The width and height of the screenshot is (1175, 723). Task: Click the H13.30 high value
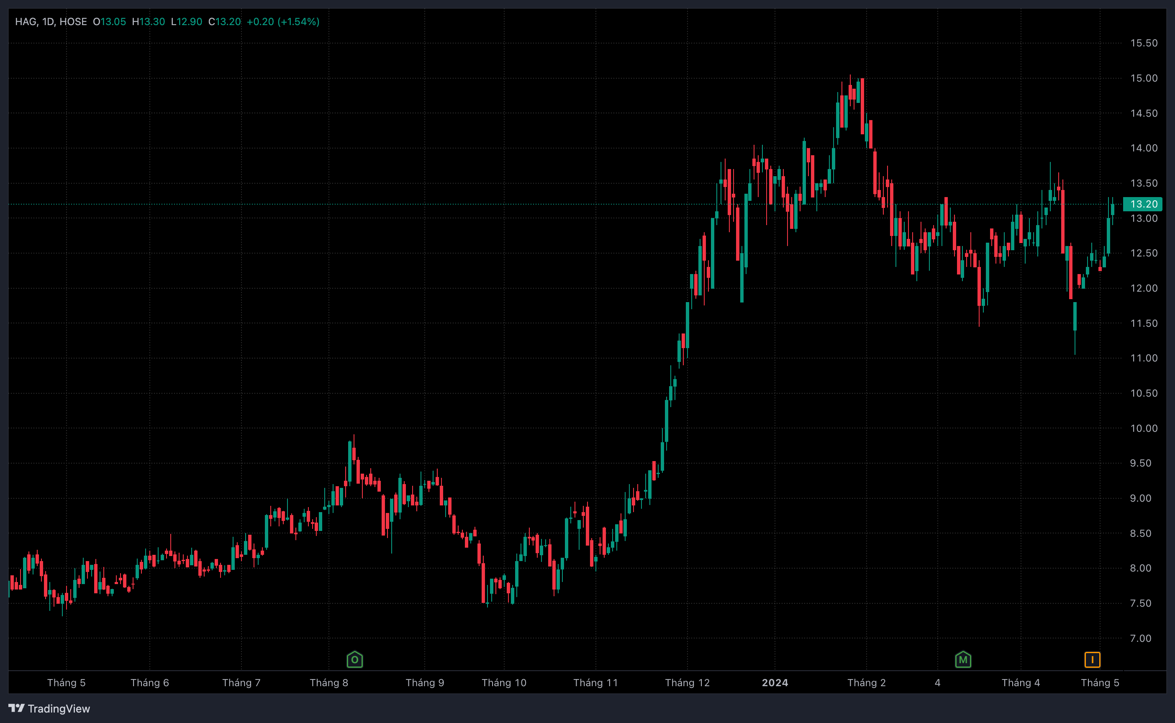[x=148, y=21]
